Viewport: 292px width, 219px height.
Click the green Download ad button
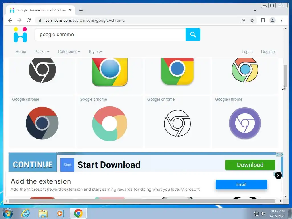(x=250, y=165)
